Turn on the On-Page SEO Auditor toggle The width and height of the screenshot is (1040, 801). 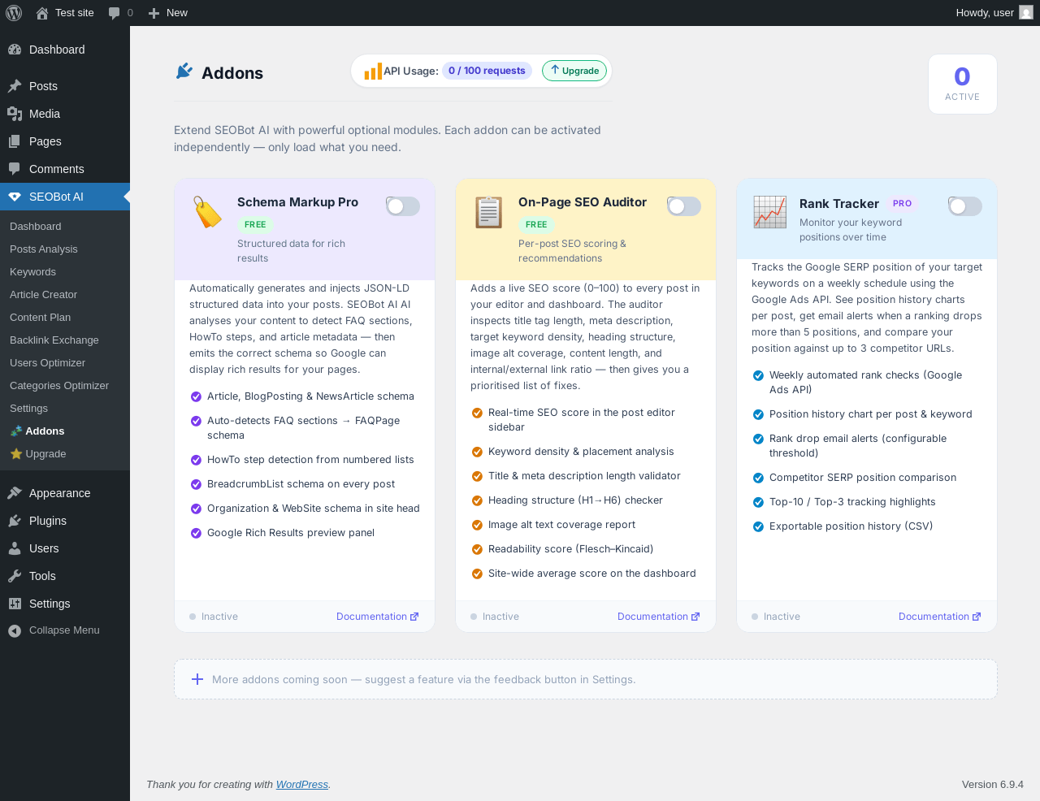coord(684,206)
